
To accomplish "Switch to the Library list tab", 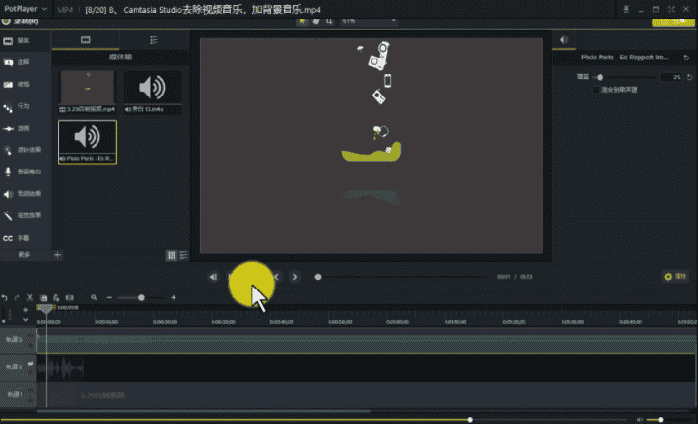I will tap(154, 40).
